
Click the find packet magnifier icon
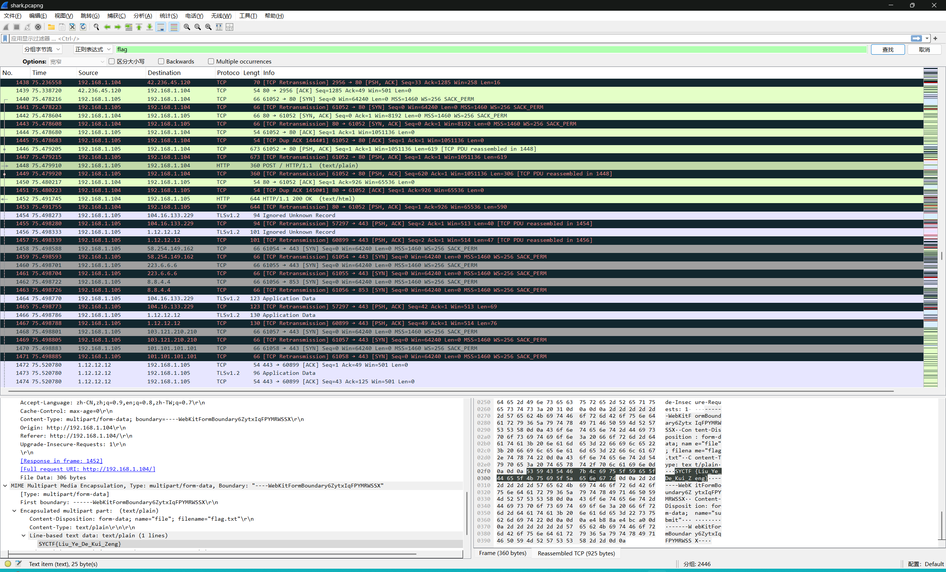(96, 27)
